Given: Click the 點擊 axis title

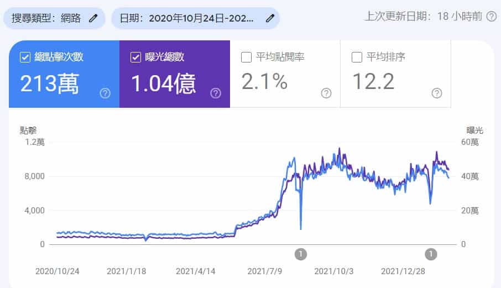Looking at the screenshot, I should point(28,130).
